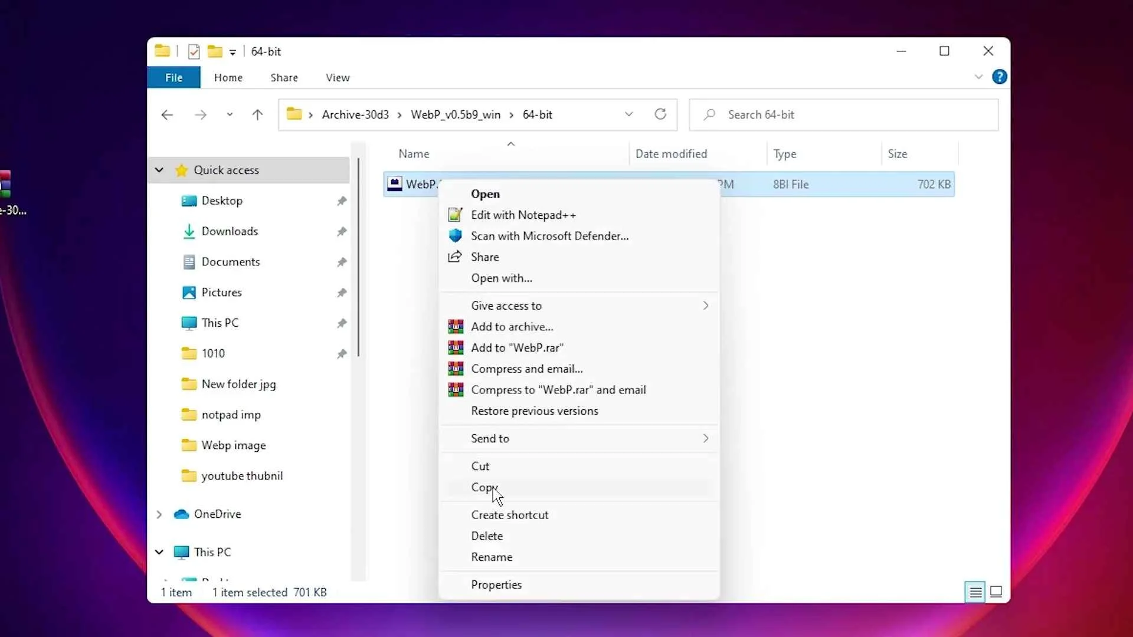Click the Archive-30d3 breadcrumb
The width and height of the screenshot is (1133, 637).
click(x=355, y=114)
